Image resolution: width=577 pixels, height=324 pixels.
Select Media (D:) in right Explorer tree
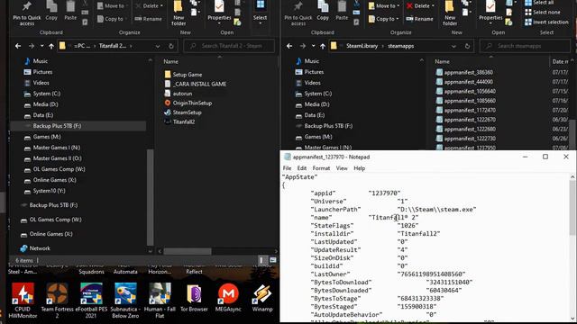coord(312,104)
